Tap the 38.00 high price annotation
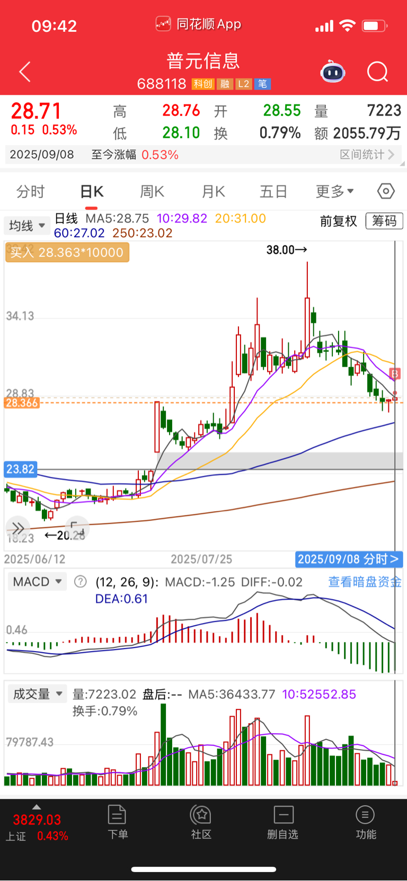 point(287,250)
